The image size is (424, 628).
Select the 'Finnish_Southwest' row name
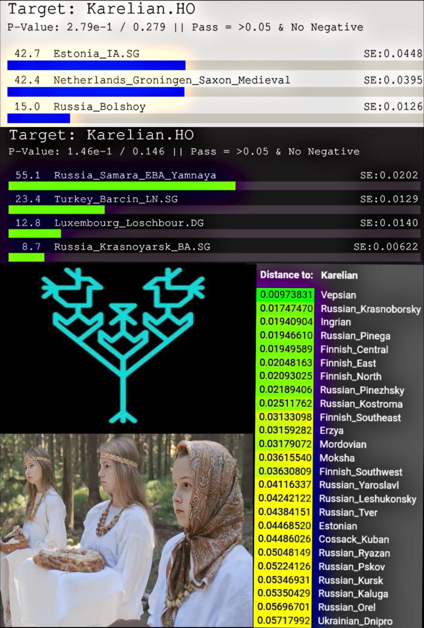tap(361, 471)
